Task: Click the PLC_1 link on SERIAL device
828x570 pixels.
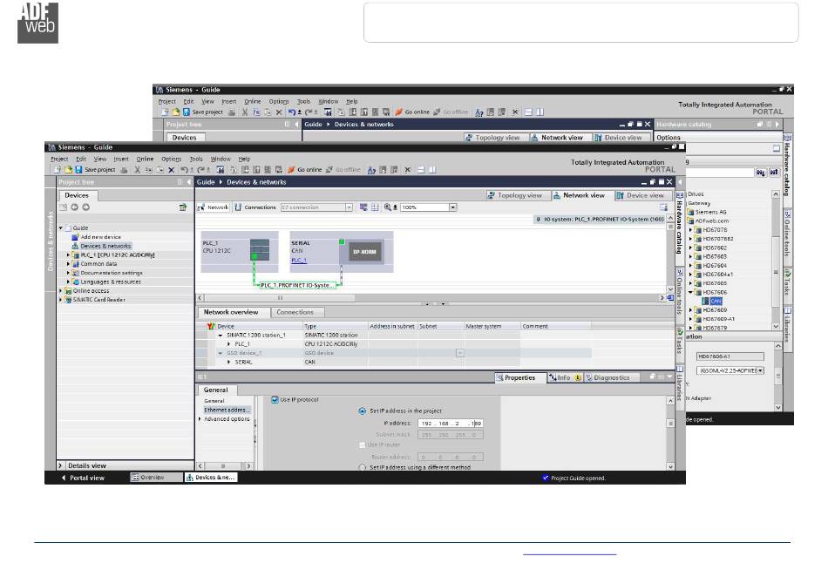Action: (x=299, y=260)
